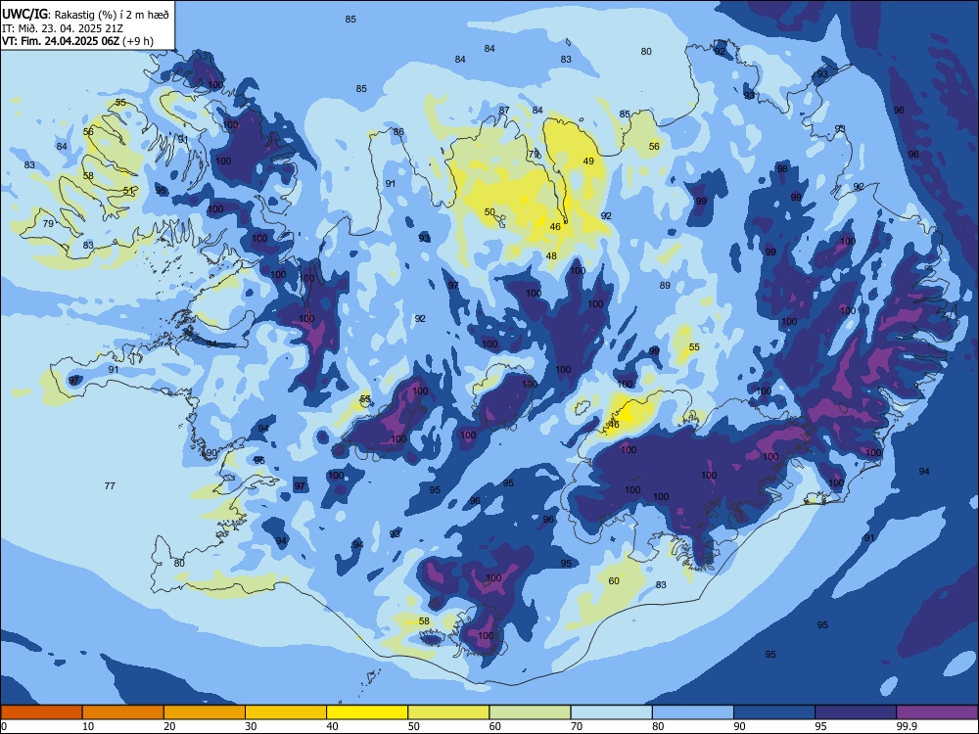The width and height of the screenshot is (979, 734).
Task: Click the 20–30 legend color swatch
Action: point(205,712)
